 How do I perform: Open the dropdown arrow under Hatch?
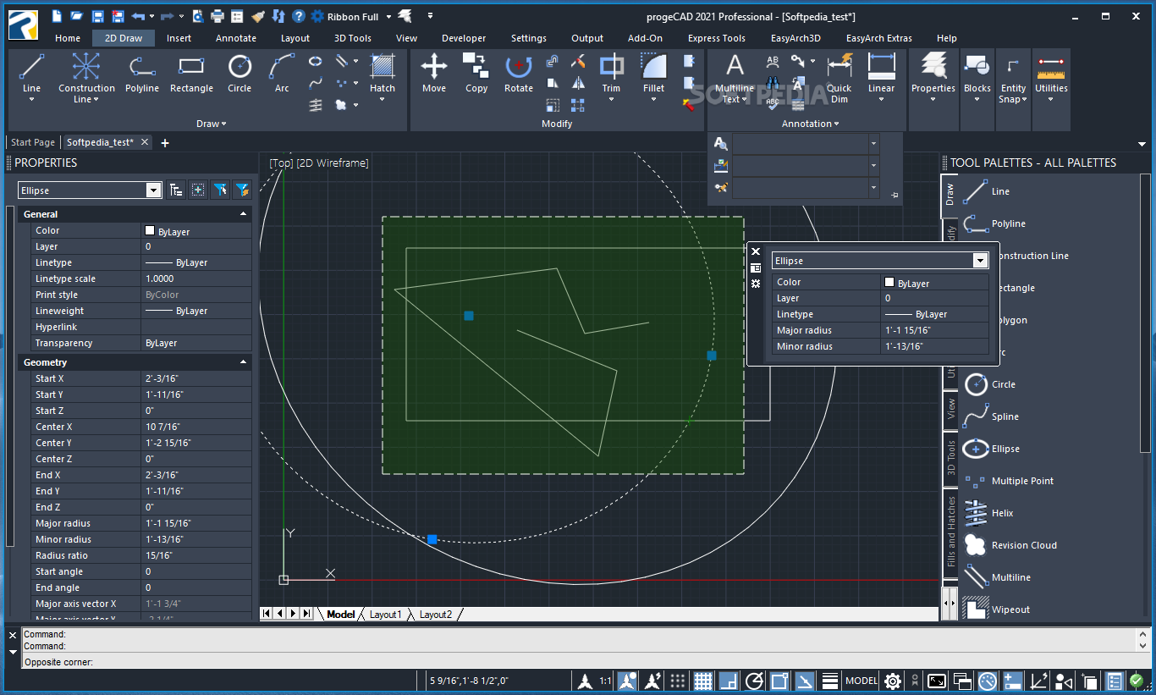coord(383,99)
